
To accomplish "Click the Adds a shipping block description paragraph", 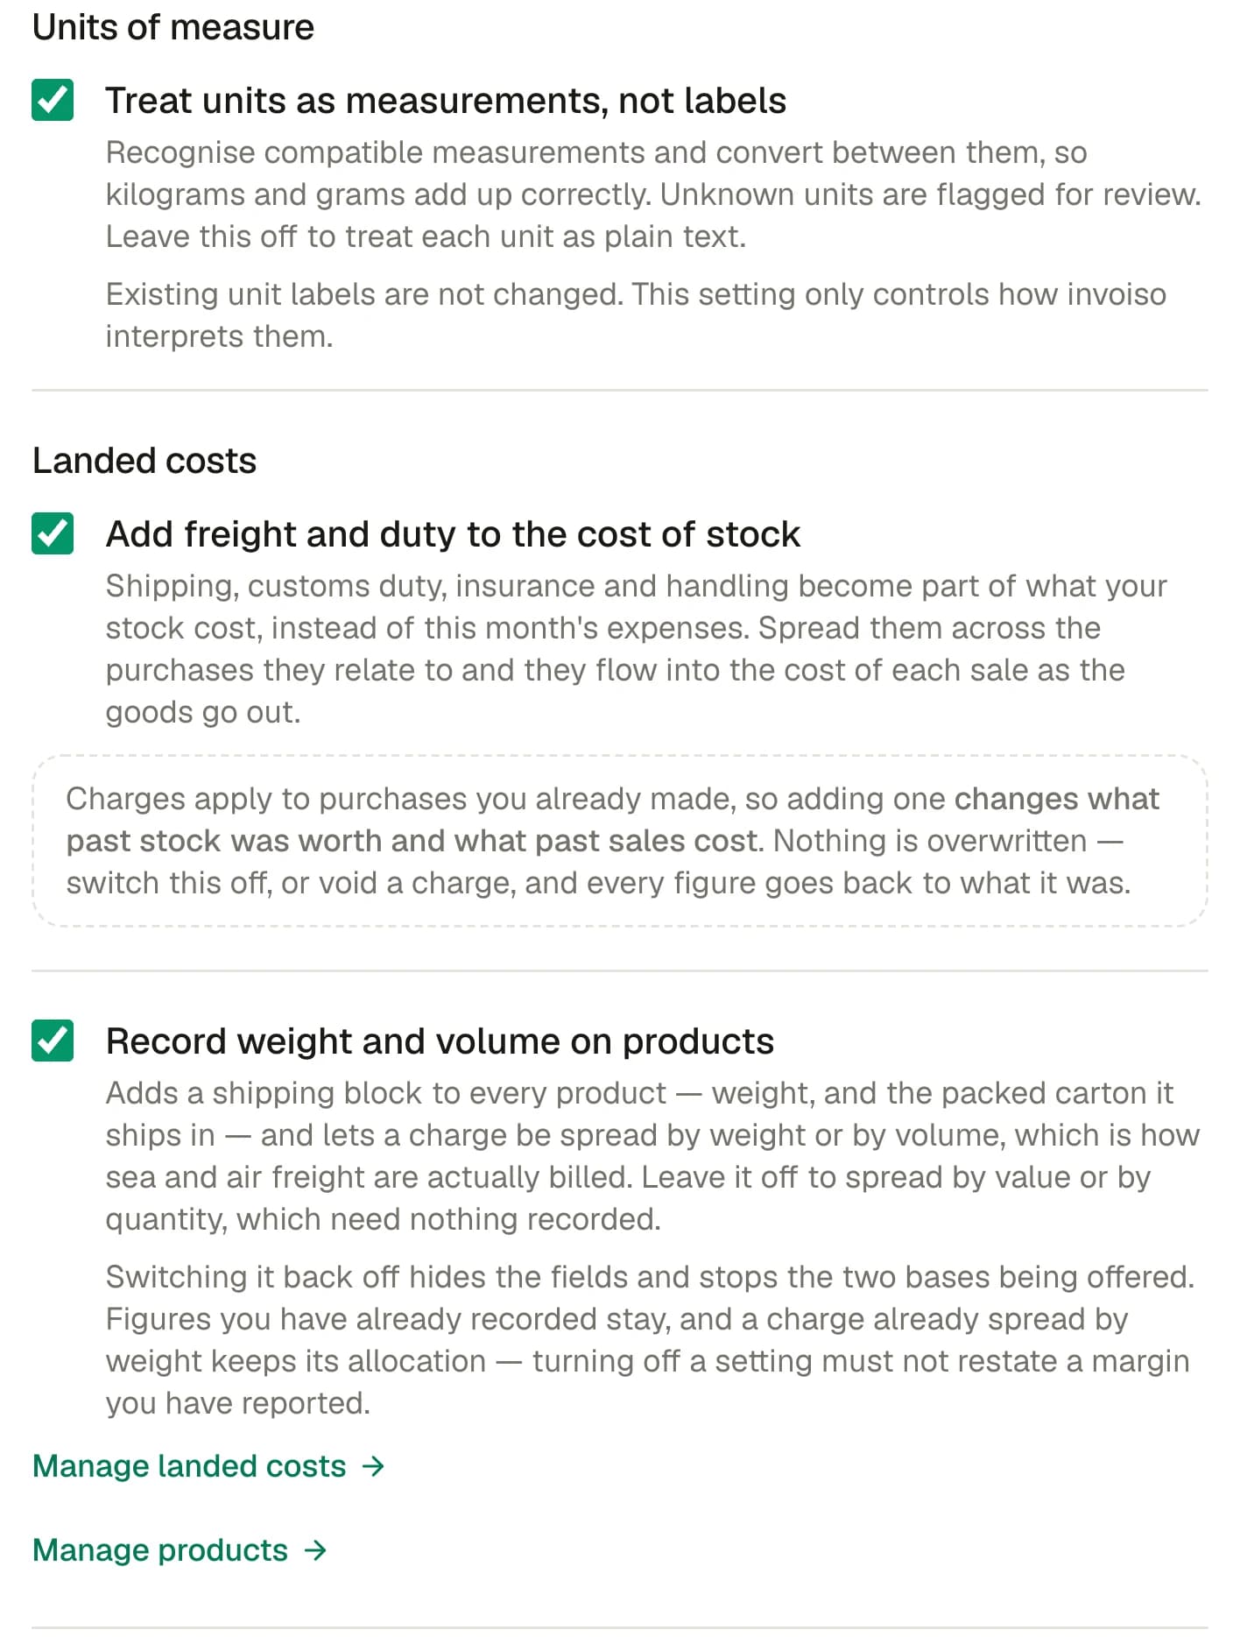I will tap(652, 1156).
